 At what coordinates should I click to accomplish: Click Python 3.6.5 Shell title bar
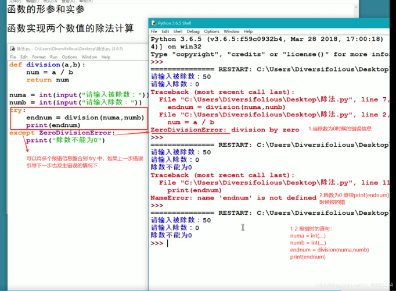[269, 23]
